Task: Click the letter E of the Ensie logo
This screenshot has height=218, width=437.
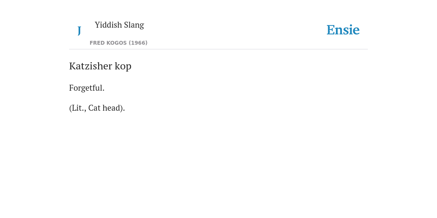Action: coord(331,30)
